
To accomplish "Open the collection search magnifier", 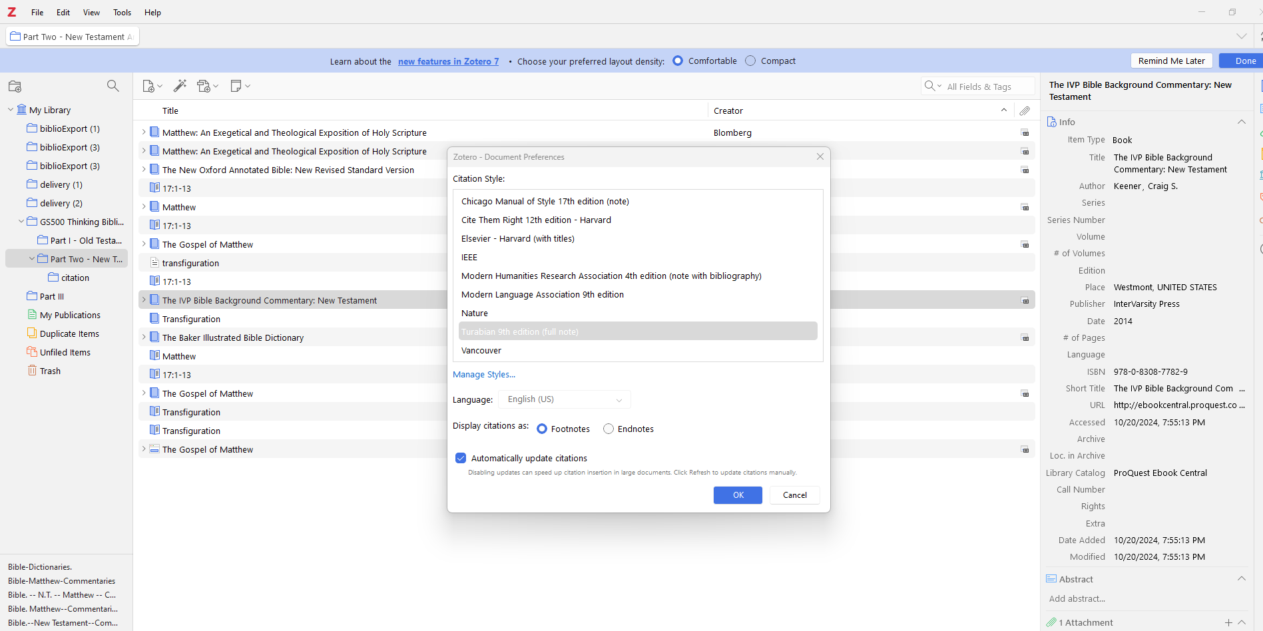I will [113, 86].
